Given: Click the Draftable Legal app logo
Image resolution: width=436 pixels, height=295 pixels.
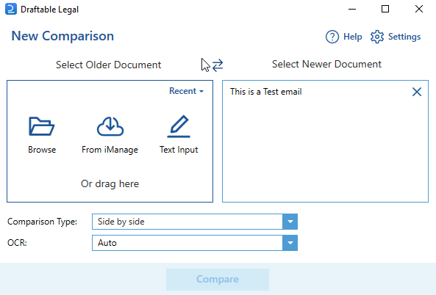Looking at the screenshot, I should tap(11, 9).
